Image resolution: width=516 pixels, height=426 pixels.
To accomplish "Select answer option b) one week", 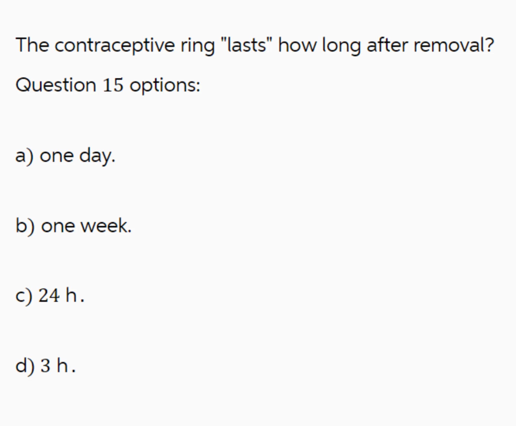I will 73,226.
